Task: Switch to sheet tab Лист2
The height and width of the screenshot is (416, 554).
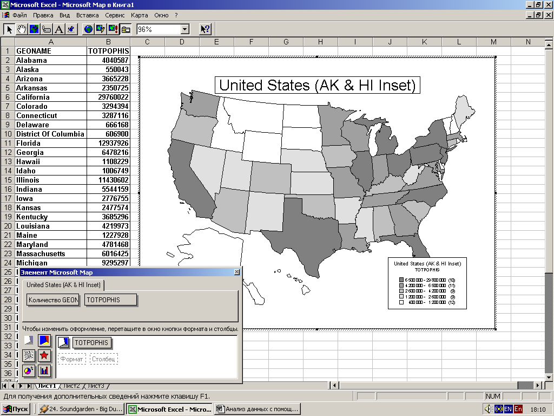Action: click(x=72, y=386)
